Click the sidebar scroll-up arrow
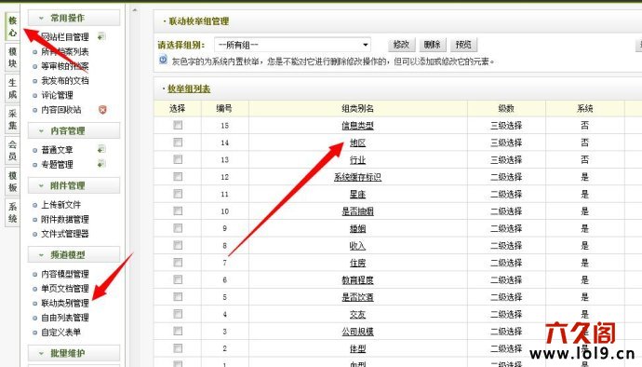This screenshot has height=367, width=642. 135,10
